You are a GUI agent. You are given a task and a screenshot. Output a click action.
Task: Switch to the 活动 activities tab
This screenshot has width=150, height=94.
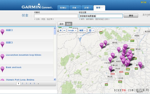61,24
